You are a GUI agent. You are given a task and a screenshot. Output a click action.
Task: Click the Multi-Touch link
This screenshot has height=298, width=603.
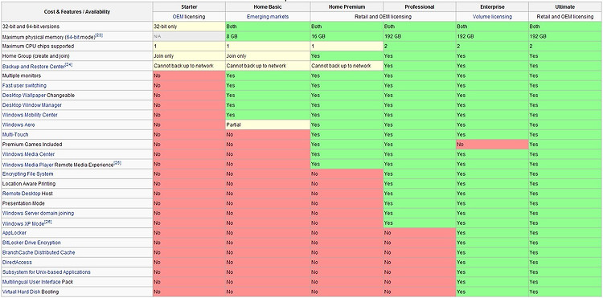pos(15,135)
